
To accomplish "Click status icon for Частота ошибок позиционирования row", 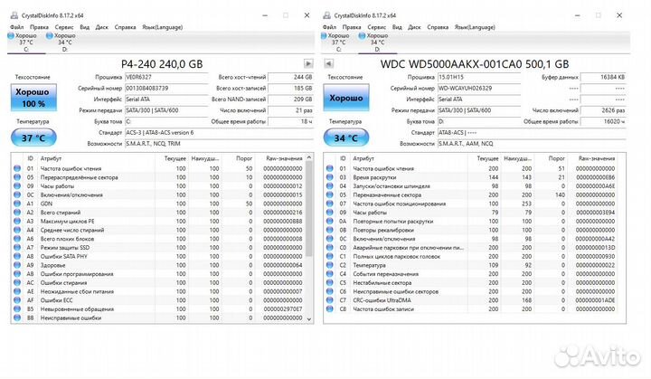I will pos(330,204).
